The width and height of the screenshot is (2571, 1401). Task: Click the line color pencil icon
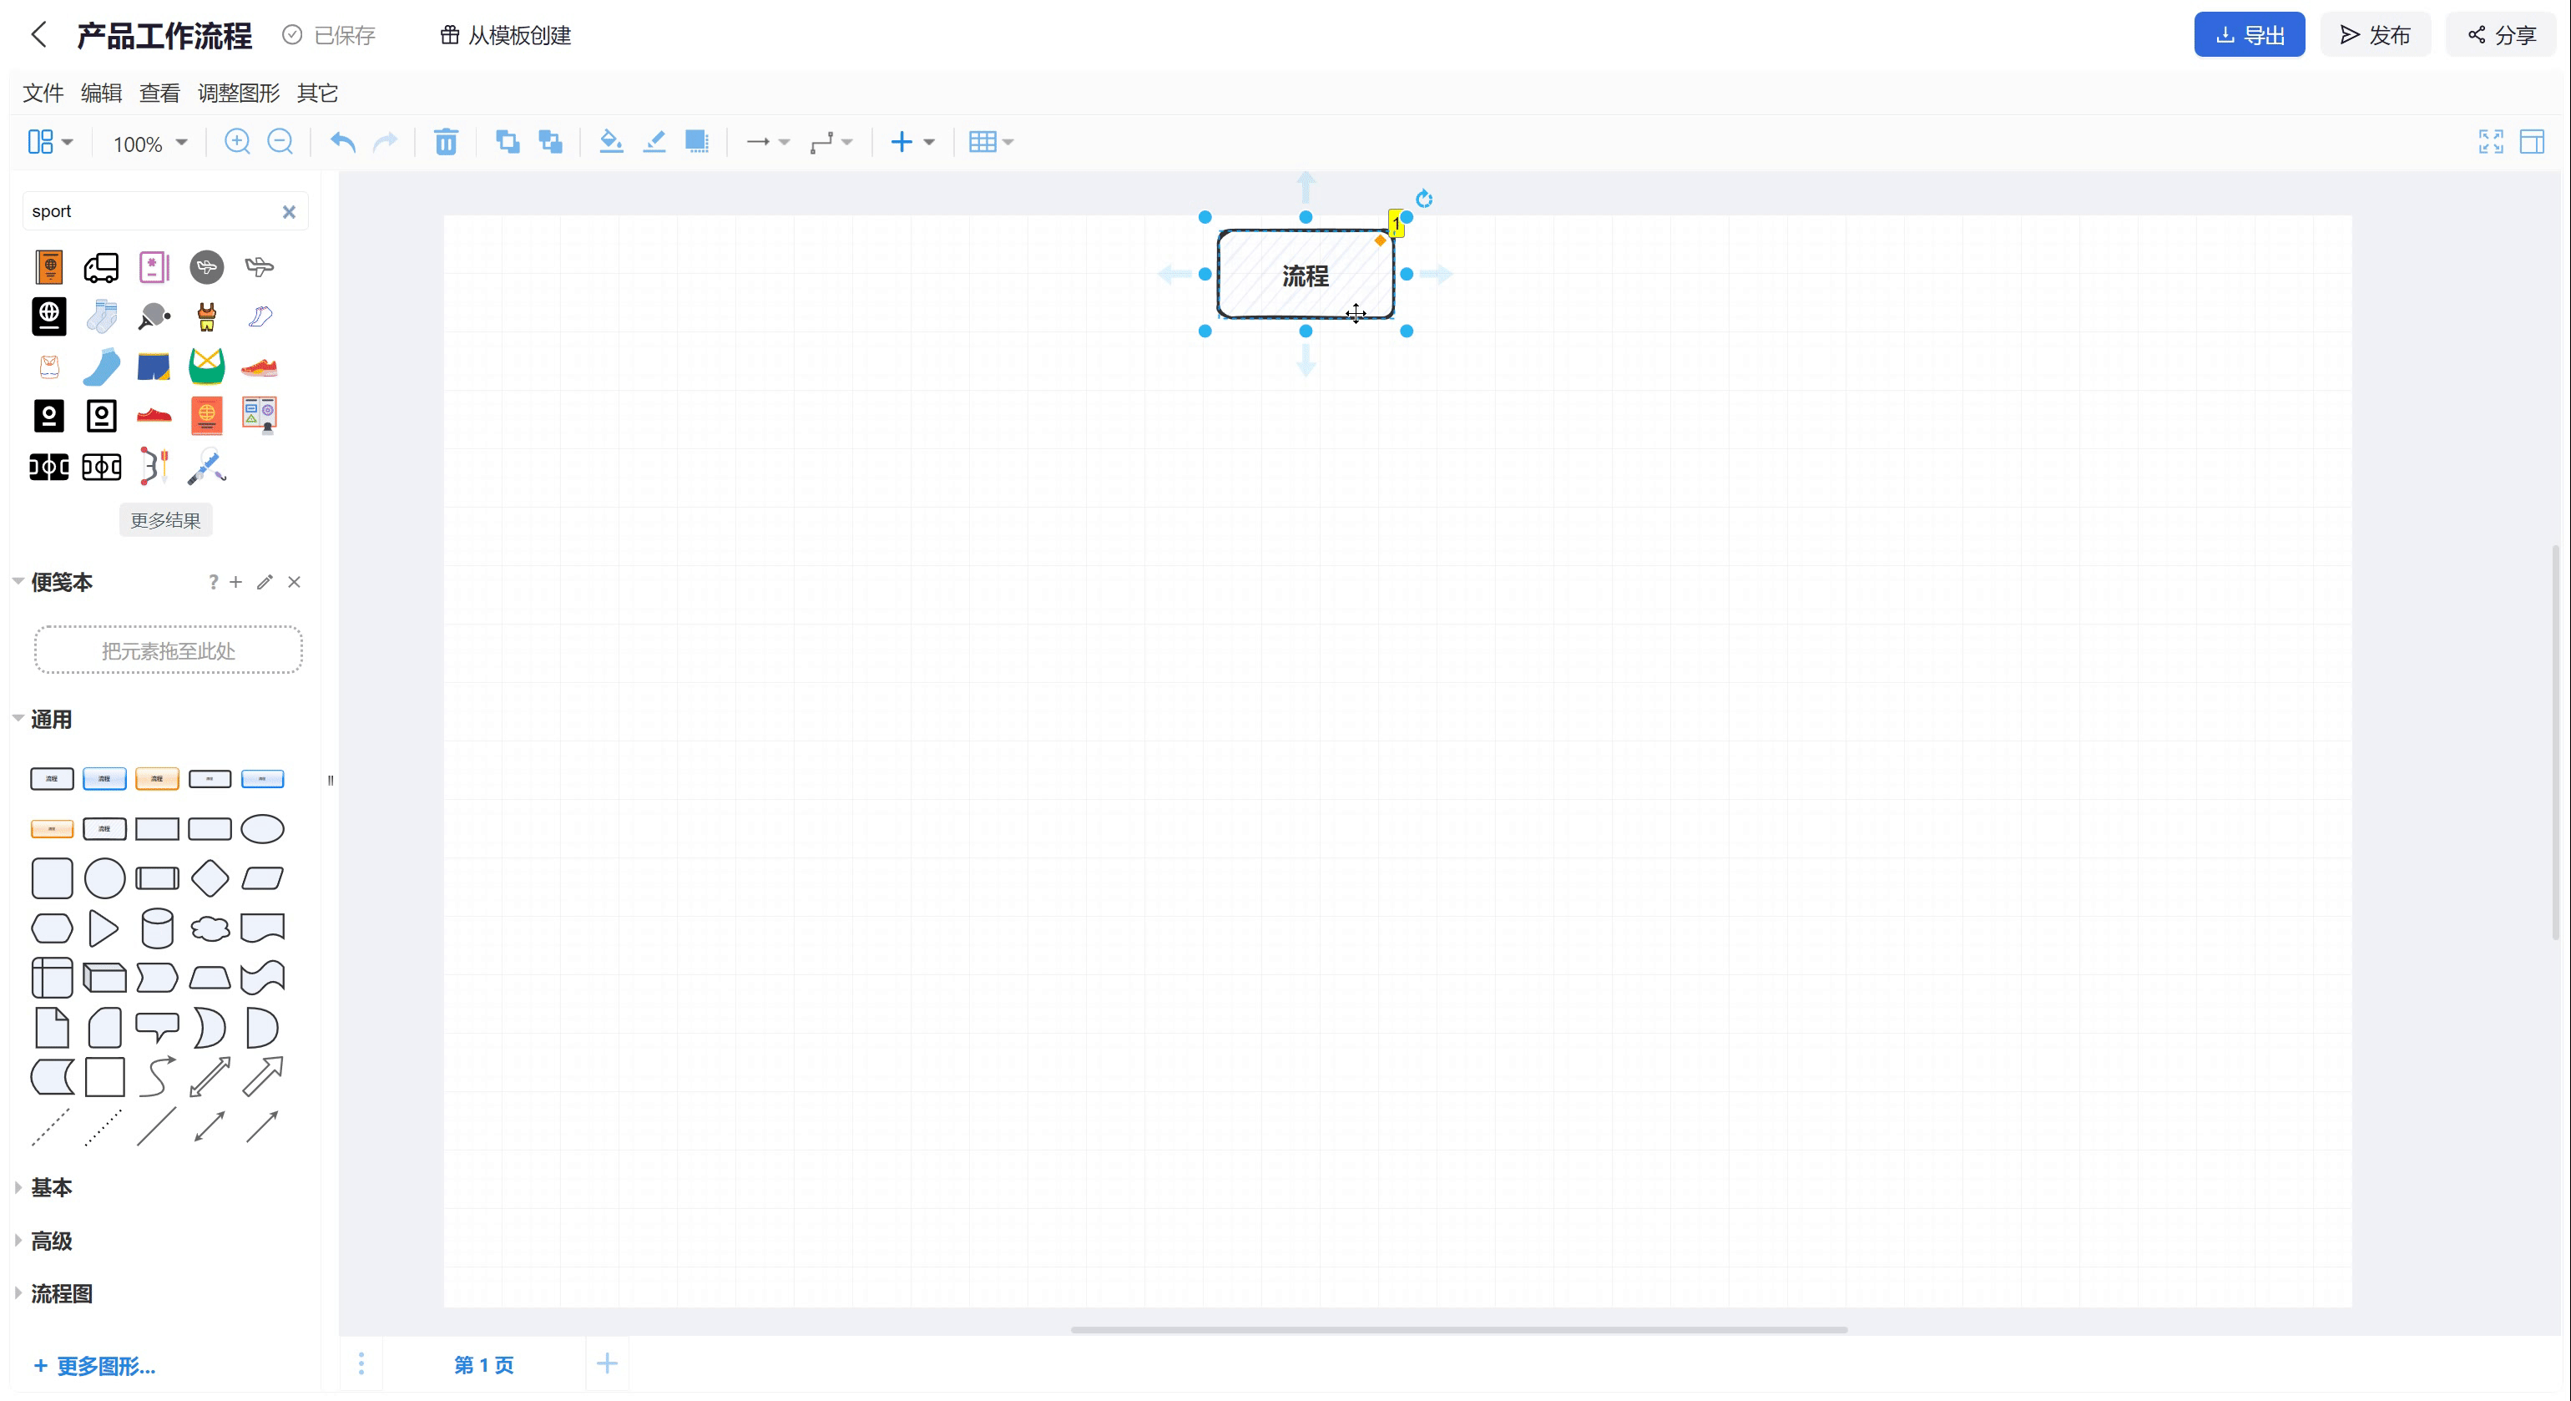(654, 142)
